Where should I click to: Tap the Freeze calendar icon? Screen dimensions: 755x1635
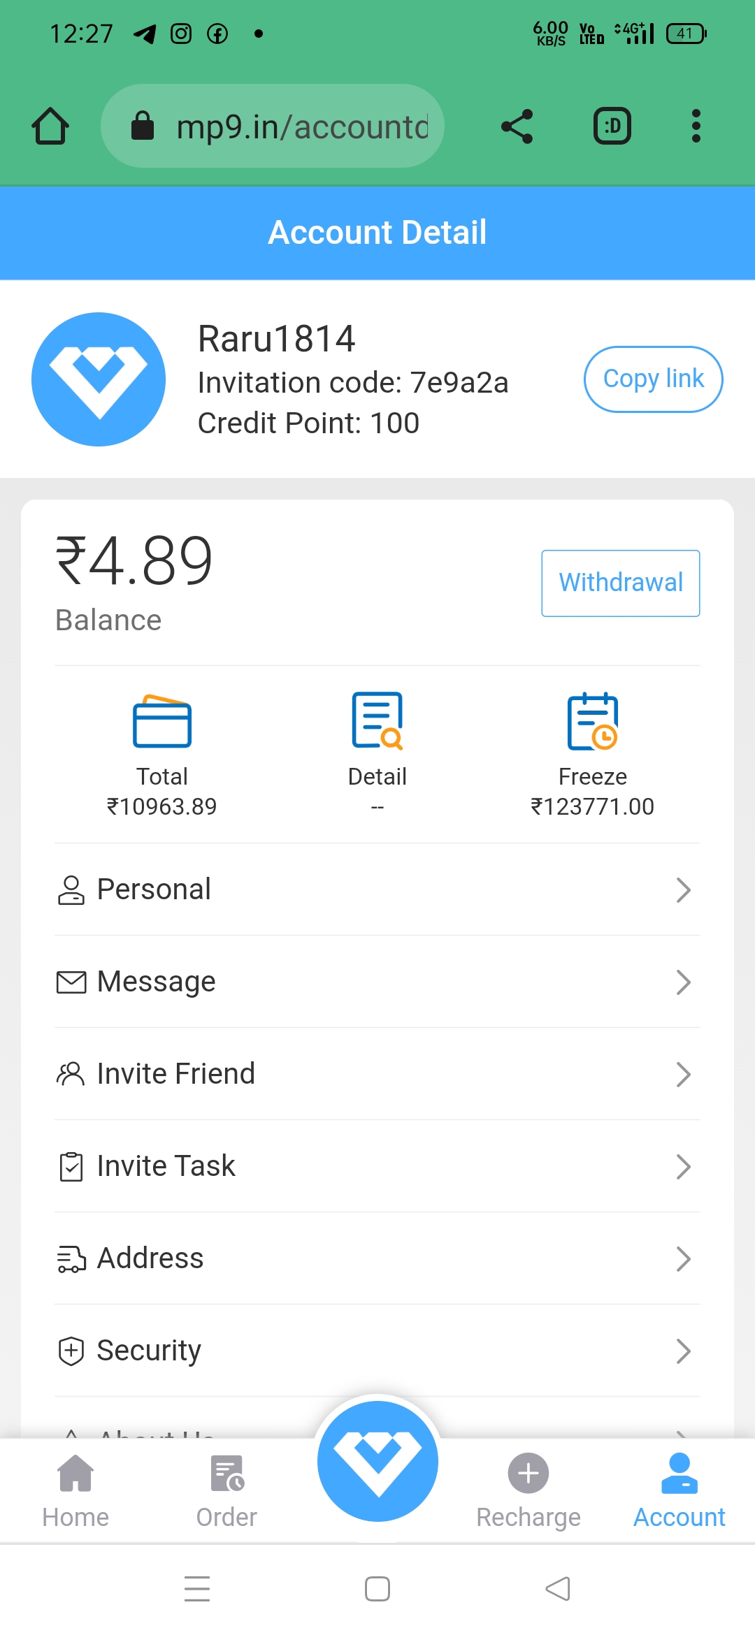[x=592, y=721]
